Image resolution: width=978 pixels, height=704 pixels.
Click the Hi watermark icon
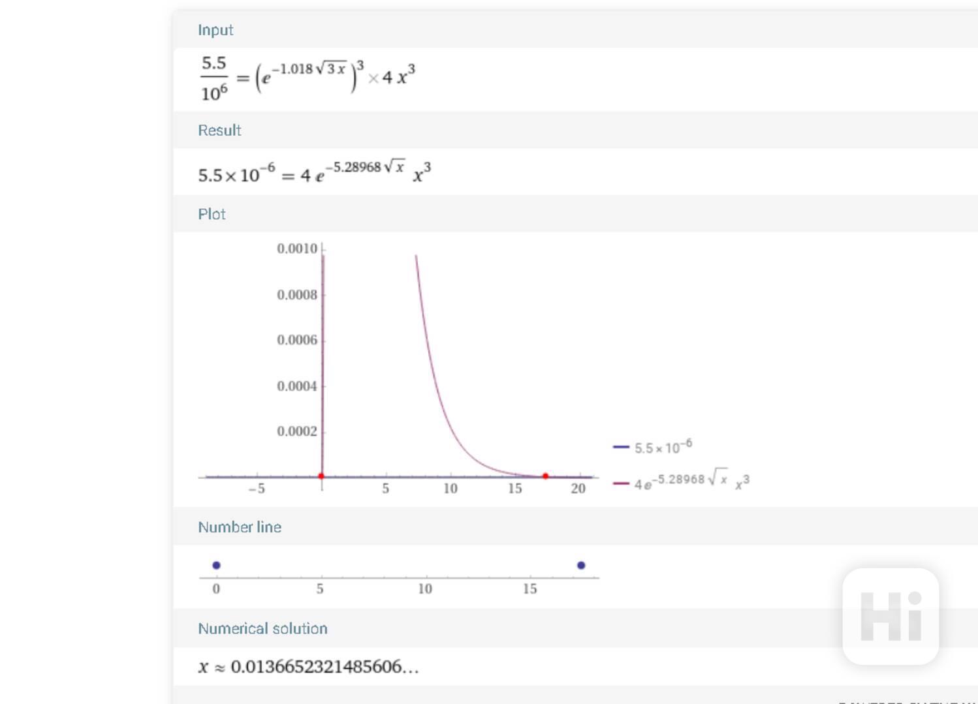[891, 616]
